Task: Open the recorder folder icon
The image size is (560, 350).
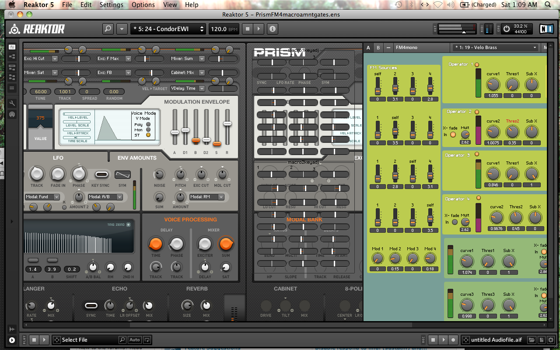Action: [532, 339]
